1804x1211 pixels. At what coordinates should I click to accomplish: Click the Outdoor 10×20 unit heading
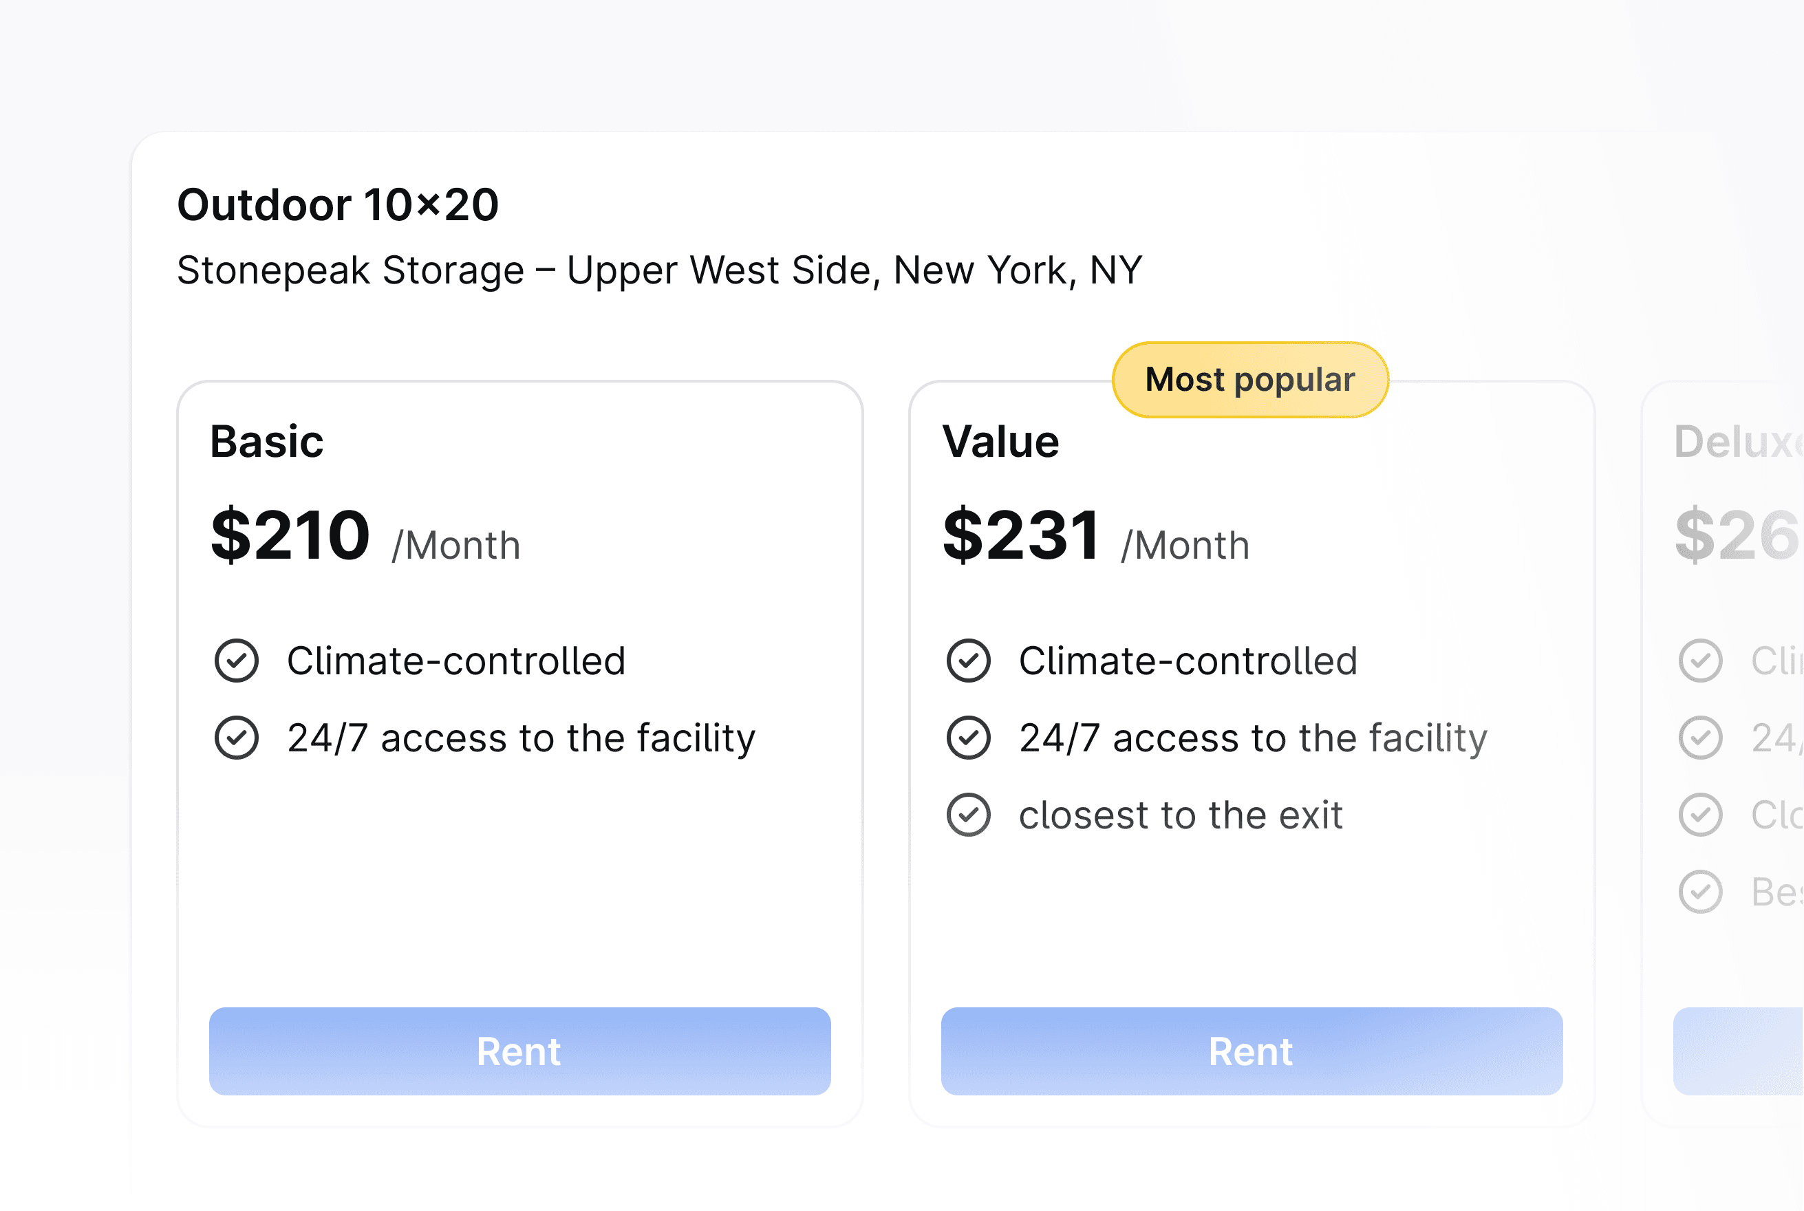click(339, 206)
